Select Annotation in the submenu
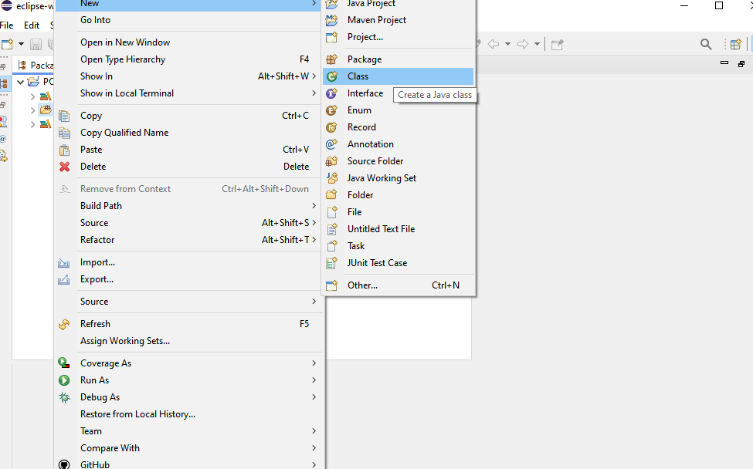The image size is (753, 469). click(398, 144)
